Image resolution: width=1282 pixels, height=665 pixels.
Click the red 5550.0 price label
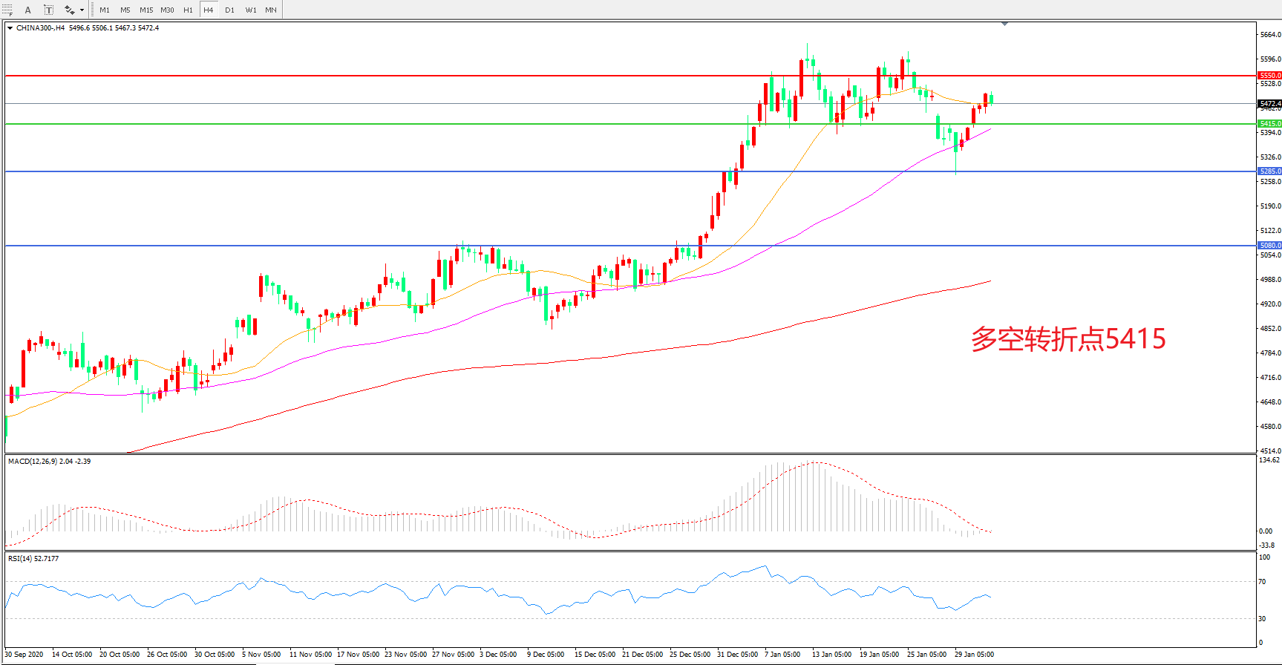coord(1269,76)
